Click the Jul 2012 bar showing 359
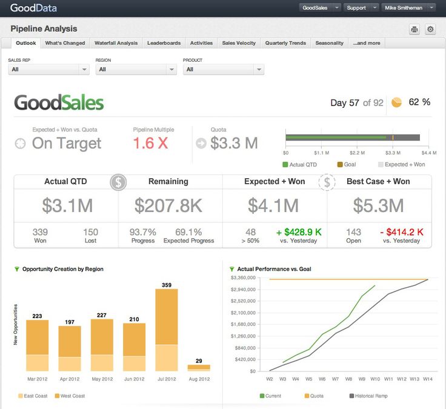The height and width of the screenshot is (409, 446). coord(167,330)
